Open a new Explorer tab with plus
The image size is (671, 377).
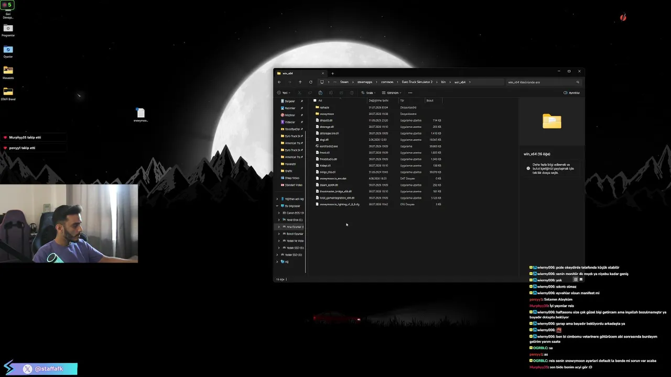tap(332, 73)
